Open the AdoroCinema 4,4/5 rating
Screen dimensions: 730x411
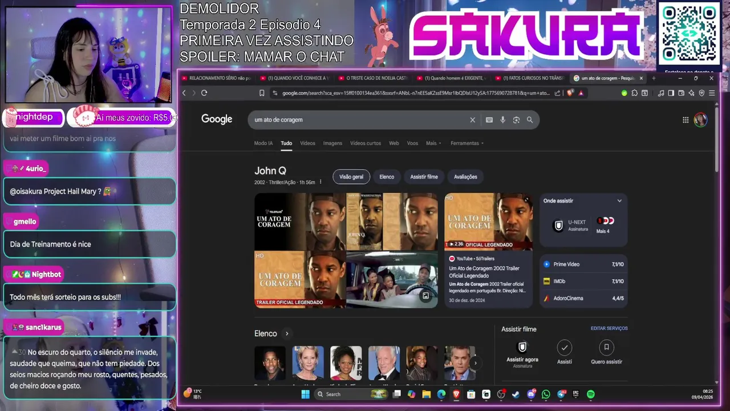click(x=583, y=298)
